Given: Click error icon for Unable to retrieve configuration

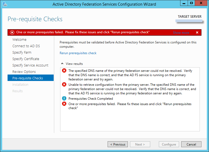Looking at the screenshot, I should click(x=64, y=84).
